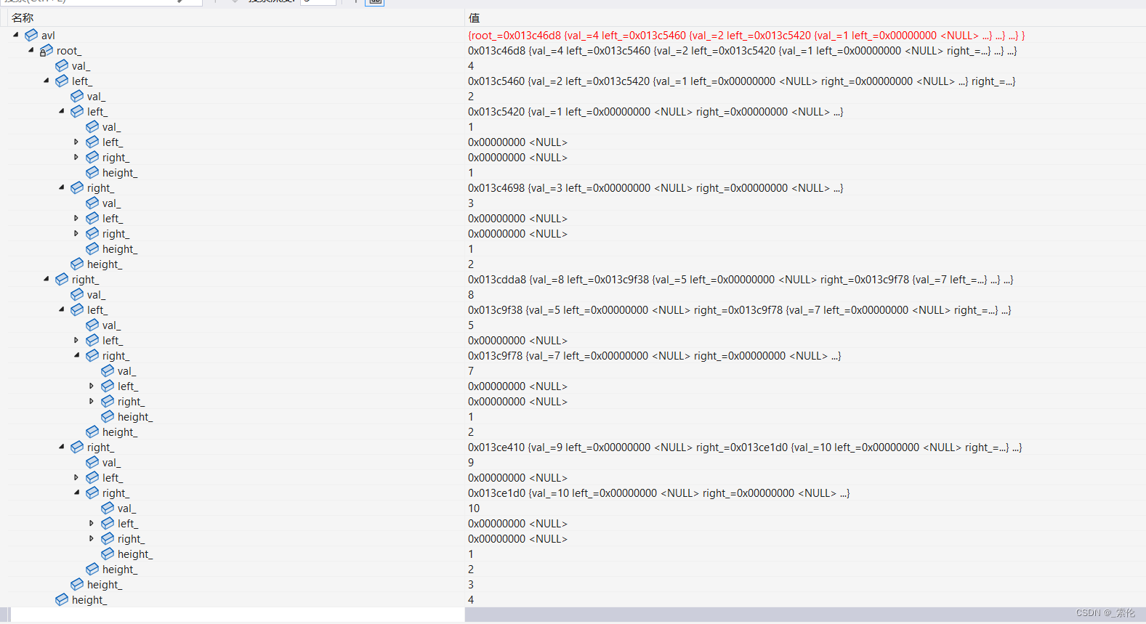Select the val_ row name with value 3
This screenshot has height=624, width=1146.
click(x=111, y=203)
